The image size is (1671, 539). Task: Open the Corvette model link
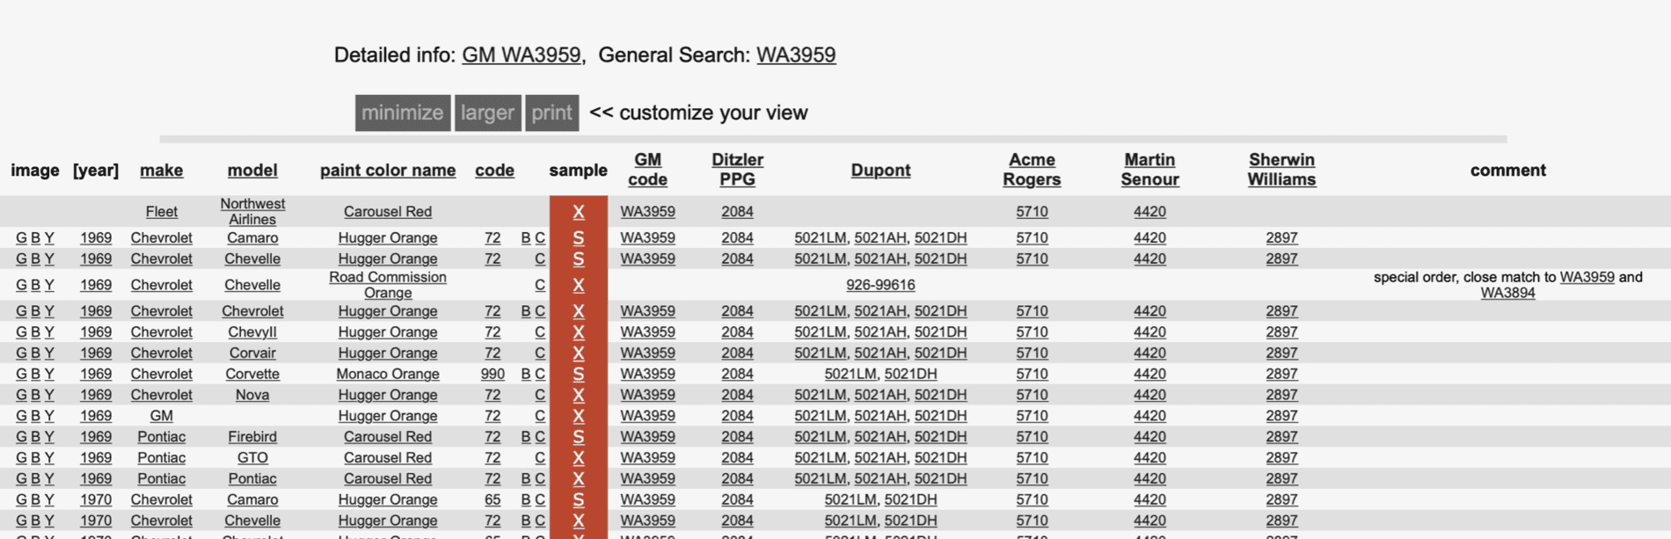[252, 374]
